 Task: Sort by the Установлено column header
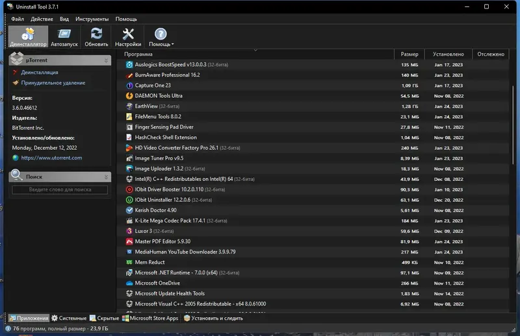[448, 54]
